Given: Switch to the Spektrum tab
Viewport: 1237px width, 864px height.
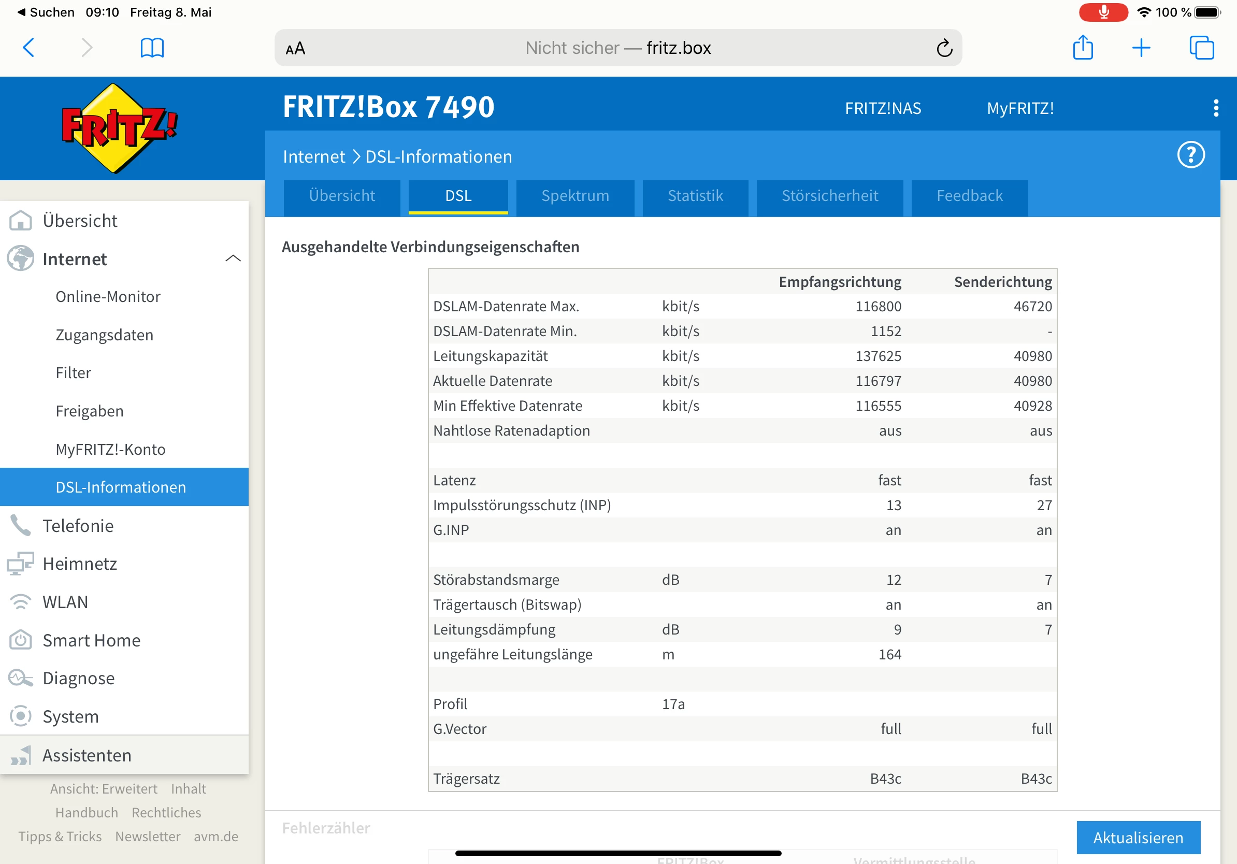Looking at the screenshot, I should click(x=575, y=195).
